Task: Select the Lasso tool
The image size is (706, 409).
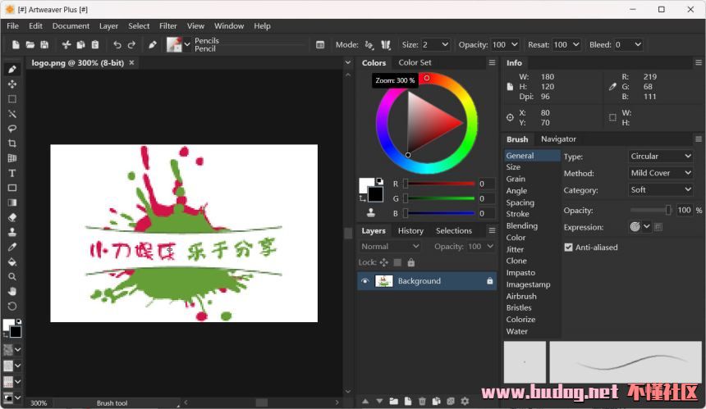Action: 12,129
